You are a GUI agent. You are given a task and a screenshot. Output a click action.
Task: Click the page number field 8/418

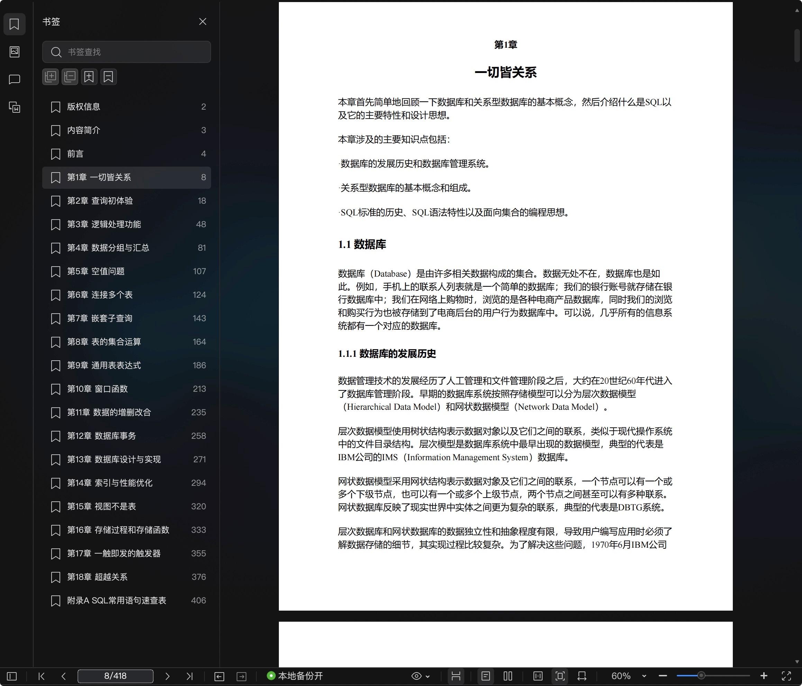(115, 676)
